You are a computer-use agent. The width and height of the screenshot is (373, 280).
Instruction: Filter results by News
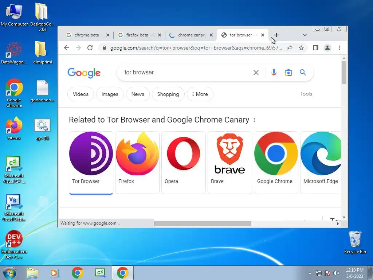tap(138, 94)
